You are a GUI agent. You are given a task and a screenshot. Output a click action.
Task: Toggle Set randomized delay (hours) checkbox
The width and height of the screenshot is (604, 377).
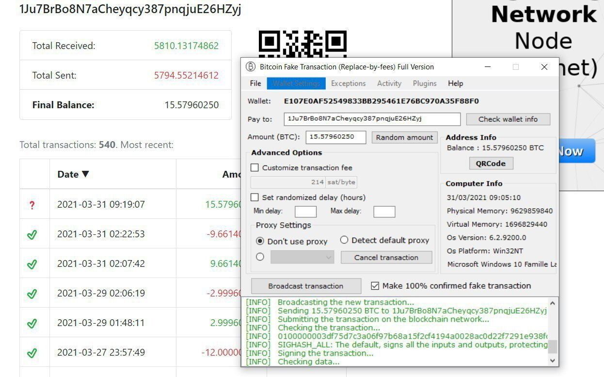coord(254,197)
